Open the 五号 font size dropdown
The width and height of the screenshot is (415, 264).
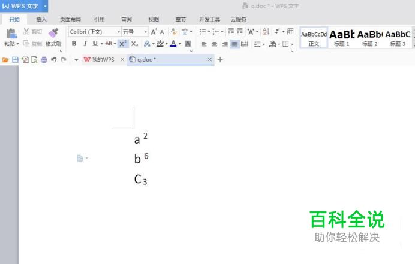(145, 32)
